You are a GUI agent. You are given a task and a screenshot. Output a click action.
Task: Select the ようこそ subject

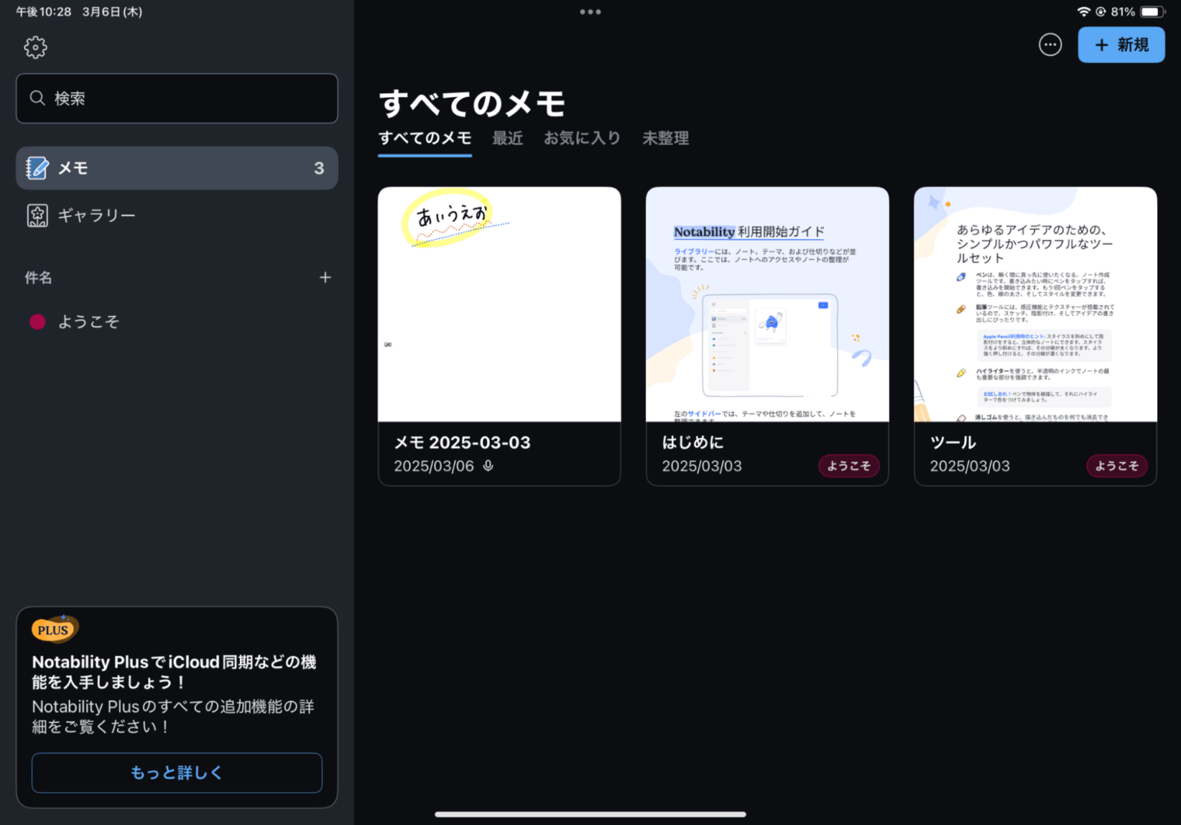click(177, 321)
